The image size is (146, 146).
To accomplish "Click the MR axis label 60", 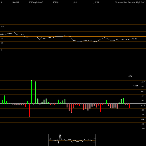I will [x=142, y=91].
